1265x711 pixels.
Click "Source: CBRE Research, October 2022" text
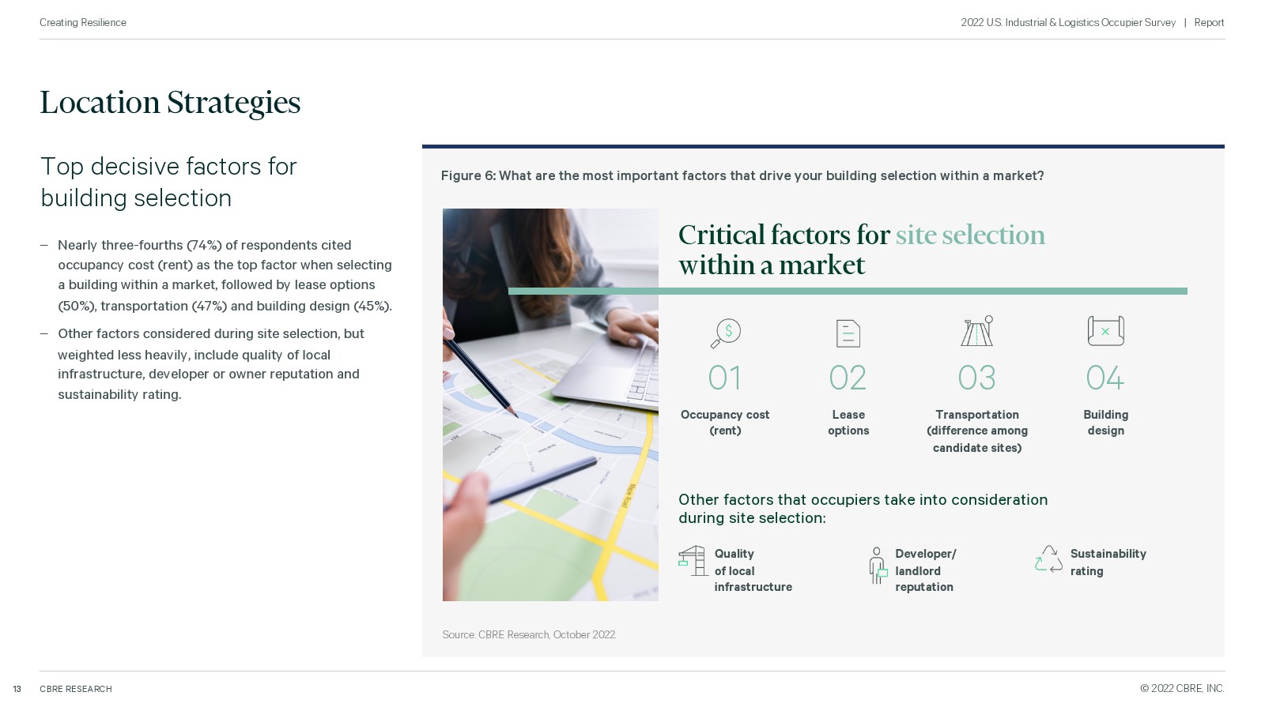click(x=529, y=634)
